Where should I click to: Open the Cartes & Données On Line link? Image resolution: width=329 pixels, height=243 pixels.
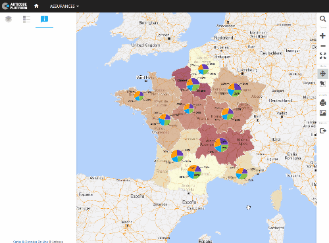pyautogui.click(x=30, y=242)
